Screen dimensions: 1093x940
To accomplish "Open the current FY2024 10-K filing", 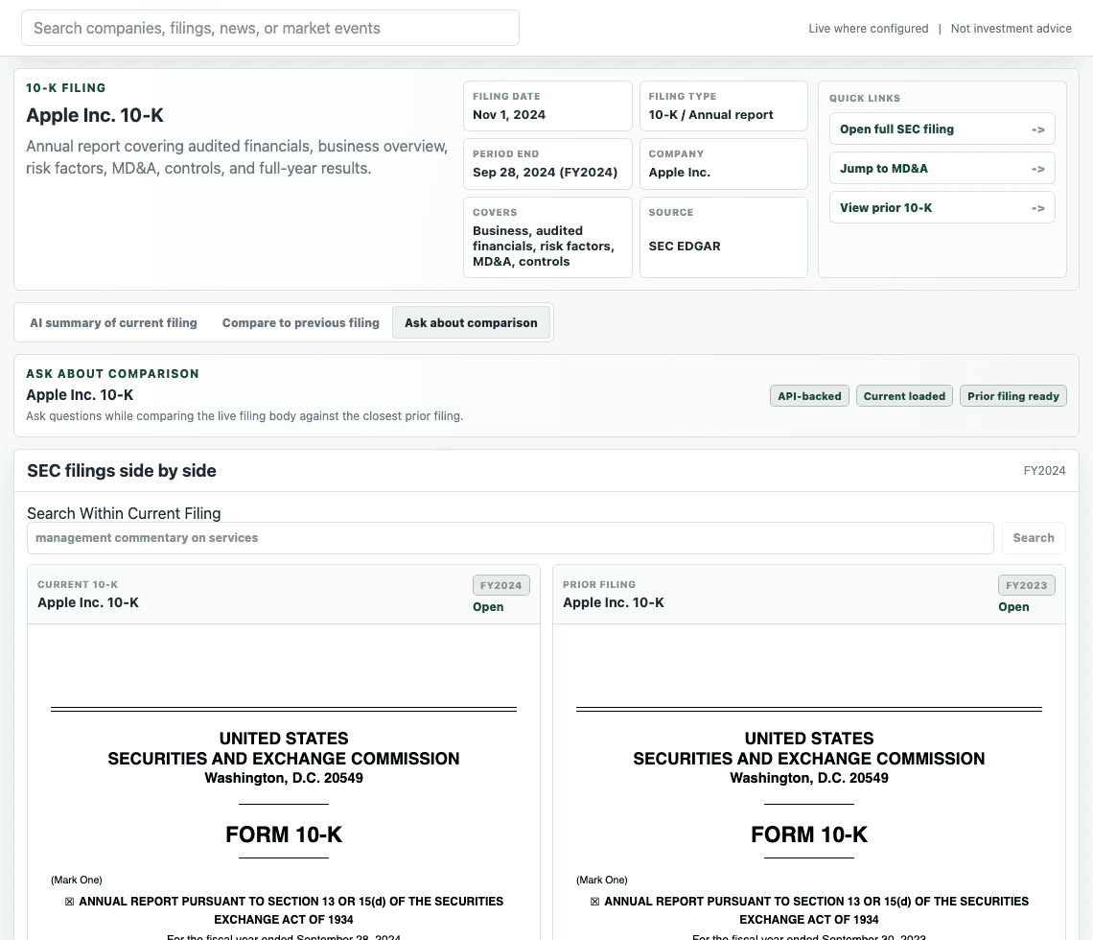I will point(488,606).
